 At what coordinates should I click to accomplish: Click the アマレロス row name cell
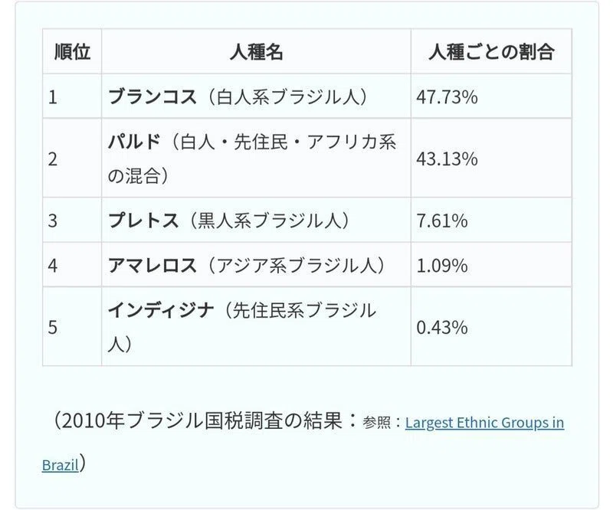(256, 265)
